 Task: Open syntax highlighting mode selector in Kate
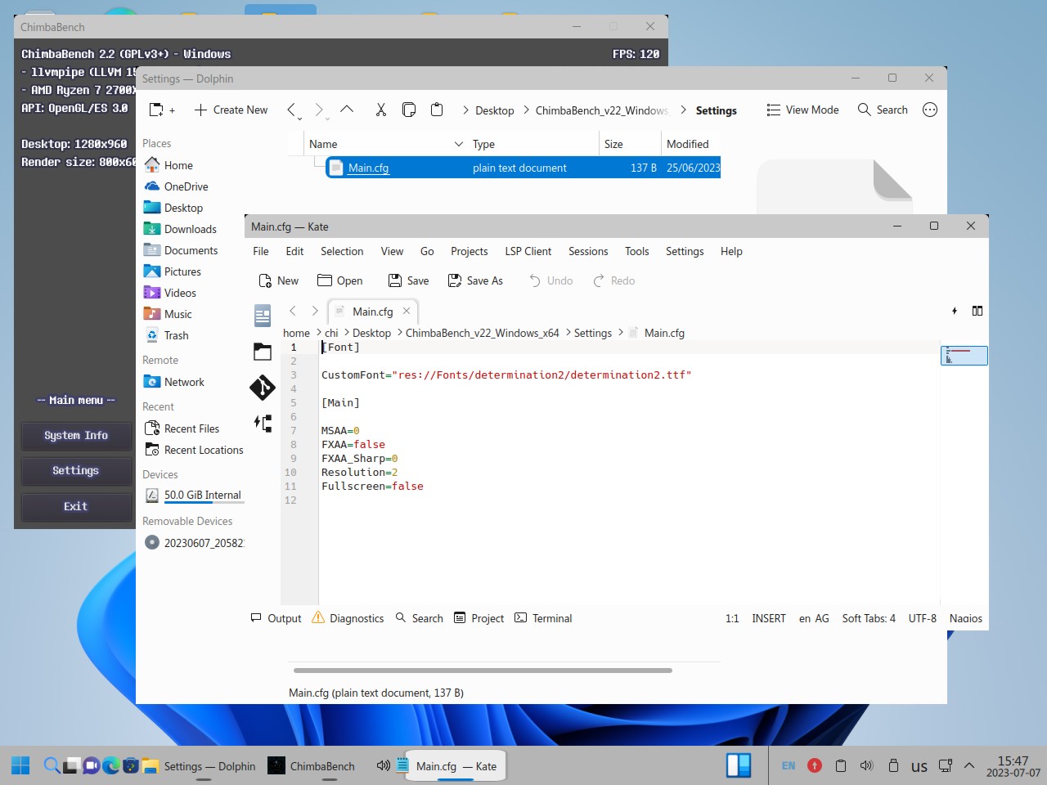(966, 618)
